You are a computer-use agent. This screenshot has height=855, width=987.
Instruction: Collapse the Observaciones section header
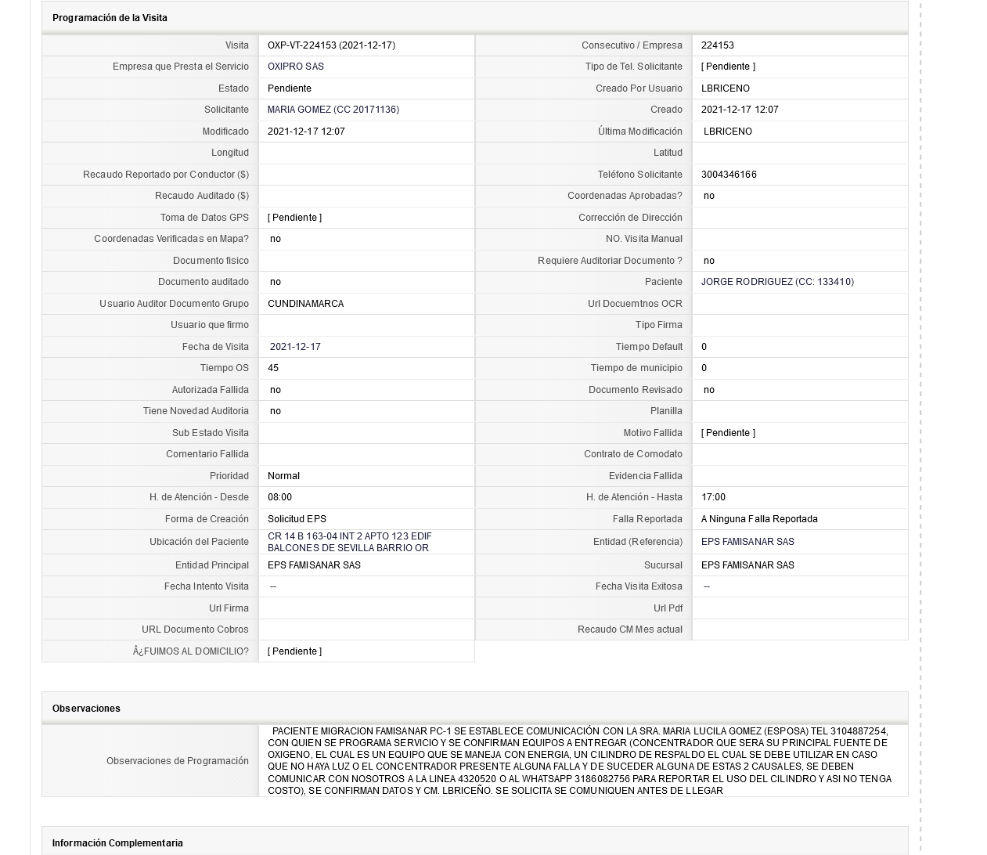coord(86,709)
